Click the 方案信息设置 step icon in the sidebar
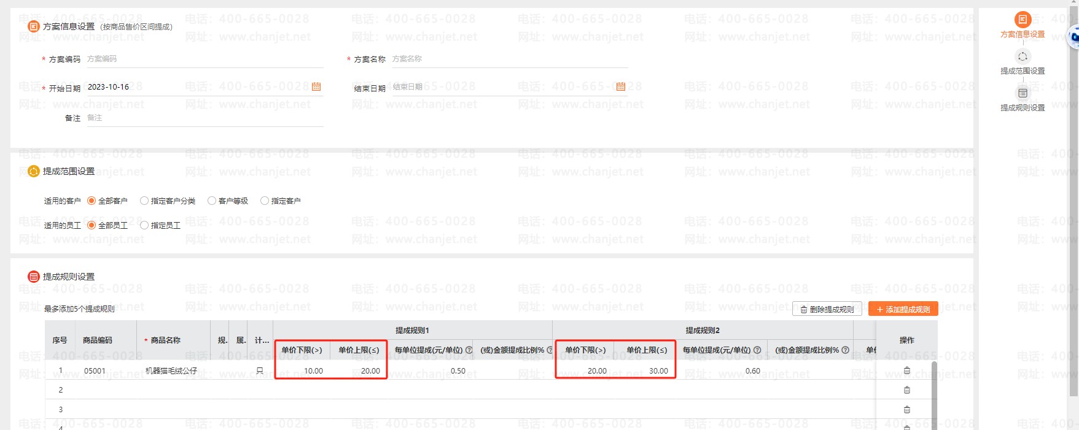 click(x=1023, y=20)
